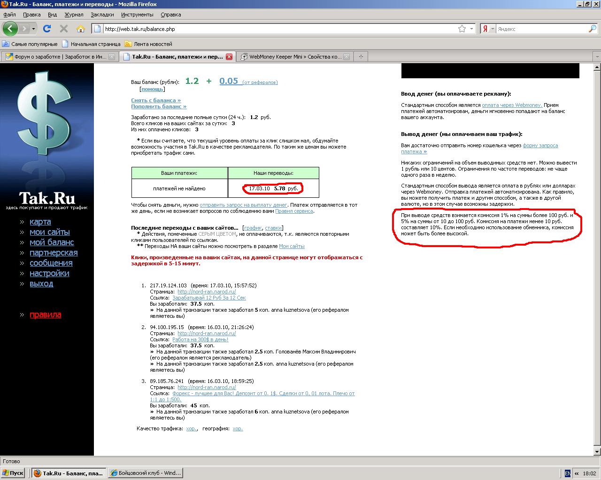
Task: Open the карта sidebar link
Action: click(40, 222)
